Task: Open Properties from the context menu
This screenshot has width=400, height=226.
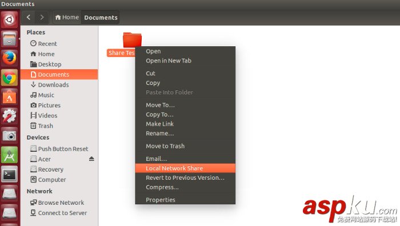Action: click(185, 200)
